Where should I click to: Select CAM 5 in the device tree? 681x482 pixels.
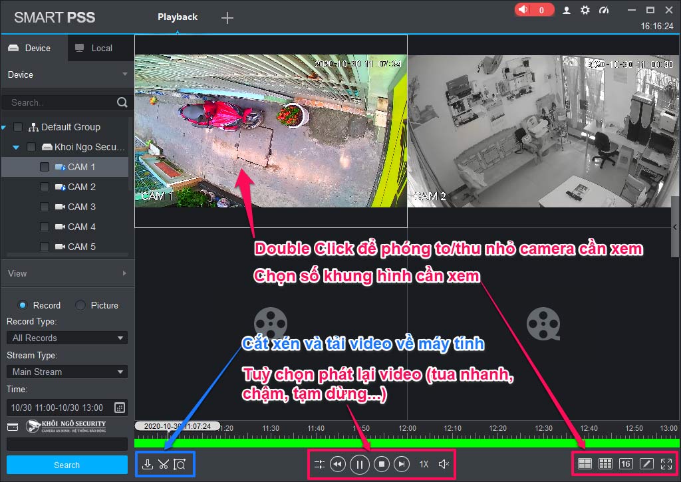pyautogui.click(x=81, y=247)
